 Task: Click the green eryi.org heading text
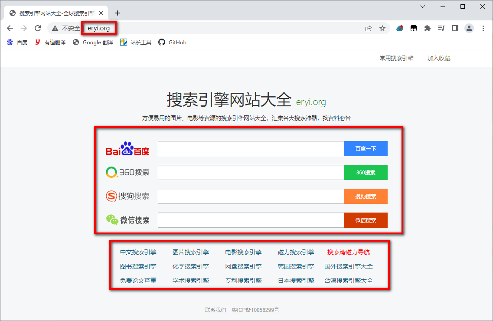coord(311,102)
